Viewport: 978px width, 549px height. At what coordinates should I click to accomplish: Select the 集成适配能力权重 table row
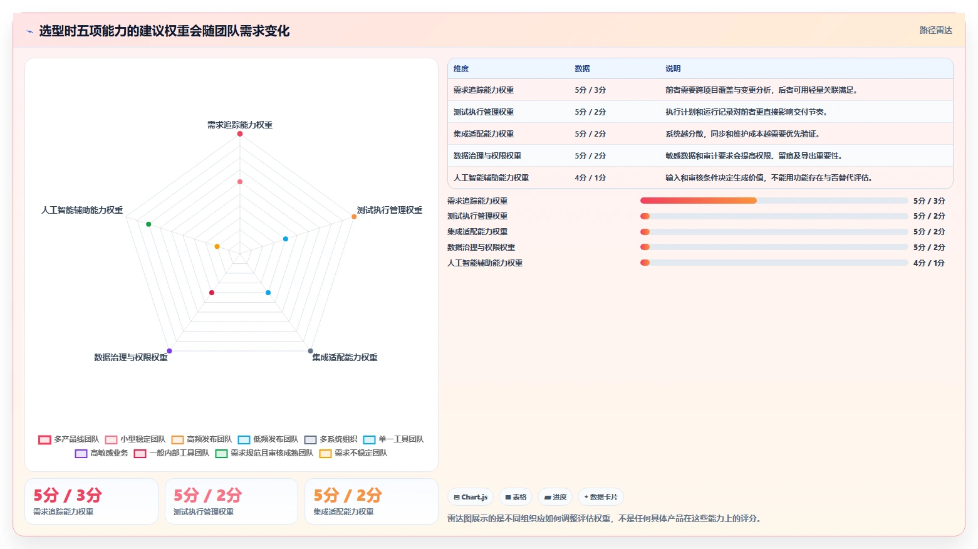[700, 134]
